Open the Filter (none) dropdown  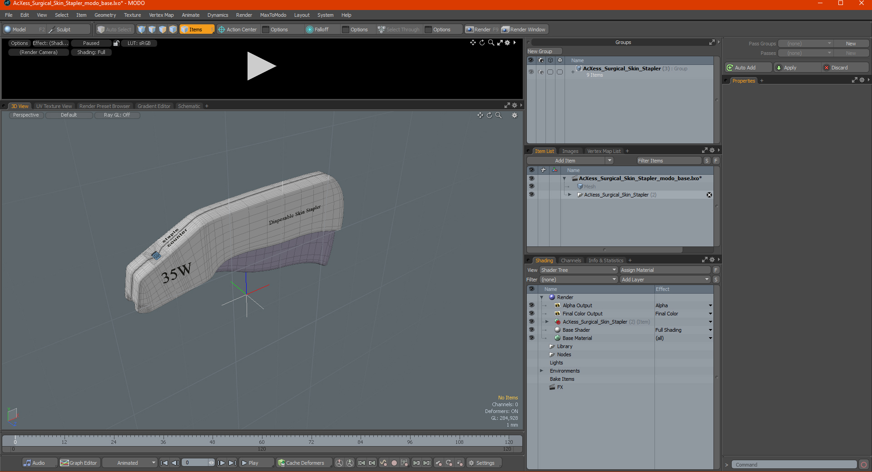[x=579, y=280]
